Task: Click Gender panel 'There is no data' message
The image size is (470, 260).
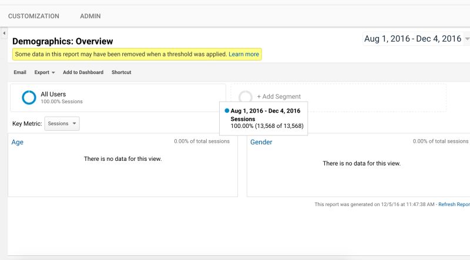Action: coord(361,163)
